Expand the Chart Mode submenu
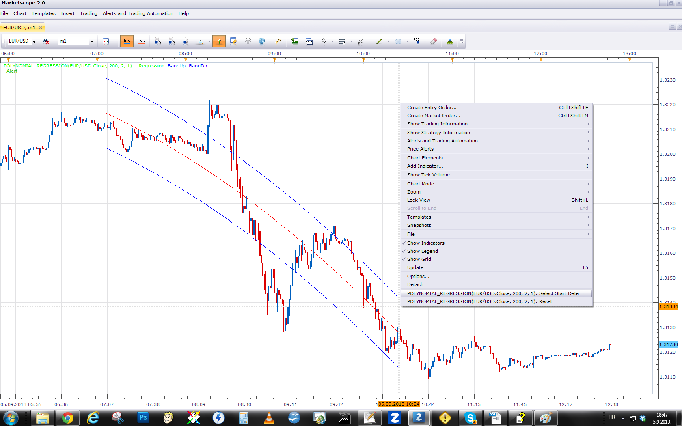The width and height of the screenshot is (682, 426). click(x=496, y=184)
